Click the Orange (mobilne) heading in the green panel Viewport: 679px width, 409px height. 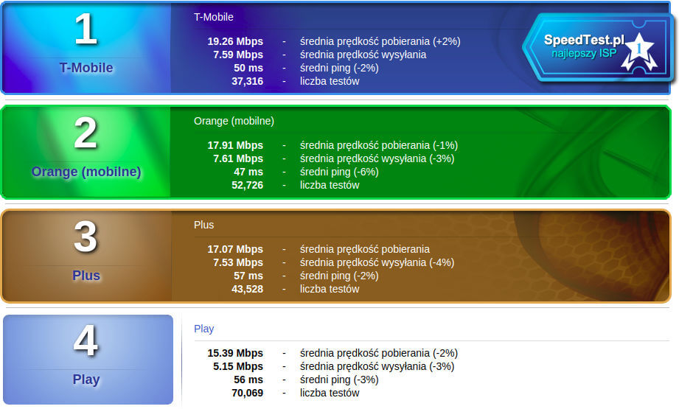coord(234,121)
